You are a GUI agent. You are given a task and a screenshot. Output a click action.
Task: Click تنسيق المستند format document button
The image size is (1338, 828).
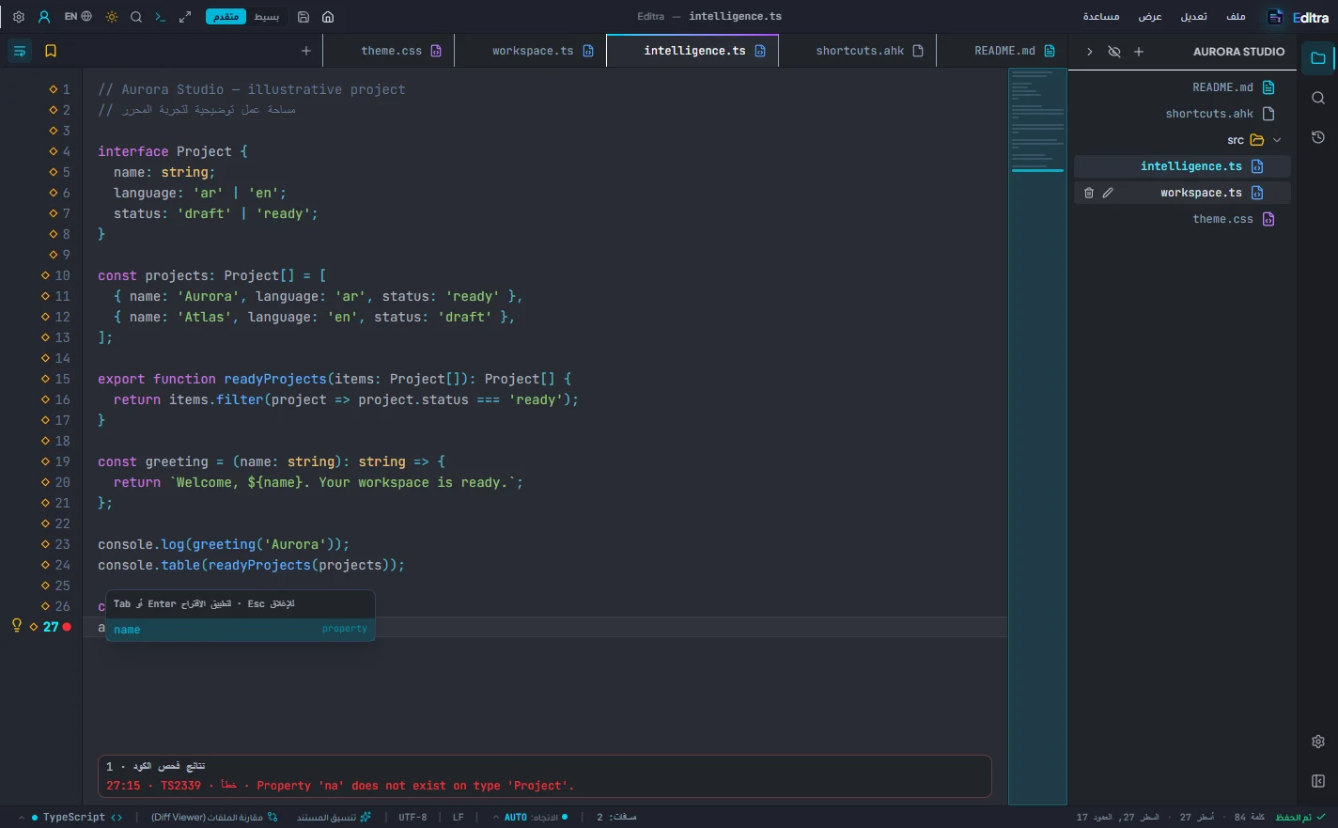tap(334, 817)
